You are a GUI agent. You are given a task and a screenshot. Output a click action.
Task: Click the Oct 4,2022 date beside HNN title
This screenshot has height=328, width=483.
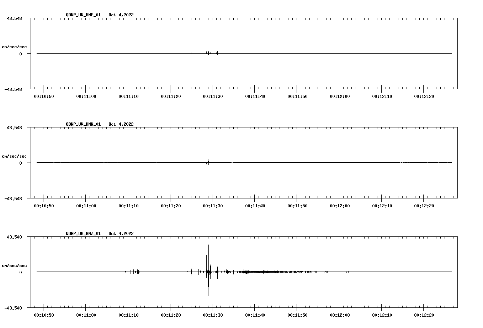121,124
